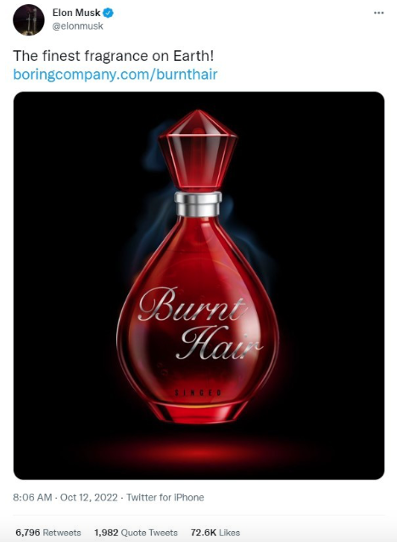Click the blue verified checkmark badge
Viewport: 397px width, 542px height.
[x=109, y=13]
